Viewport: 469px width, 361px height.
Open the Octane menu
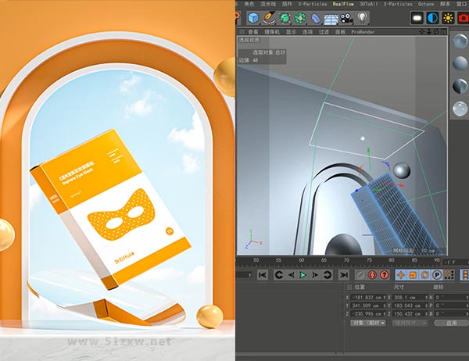click(426, 4)
